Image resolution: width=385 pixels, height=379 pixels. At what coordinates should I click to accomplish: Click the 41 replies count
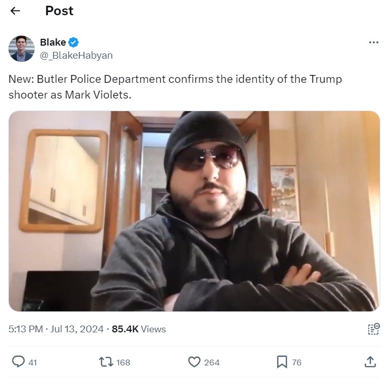click(33, 362)
